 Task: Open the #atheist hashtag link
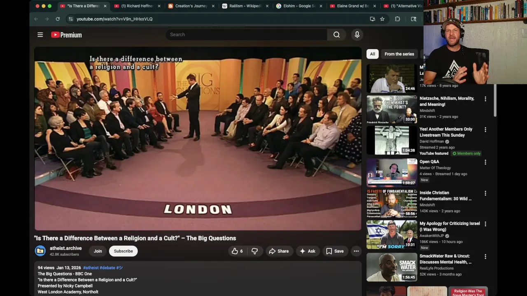pyautogui.click(x=91, y=268)
